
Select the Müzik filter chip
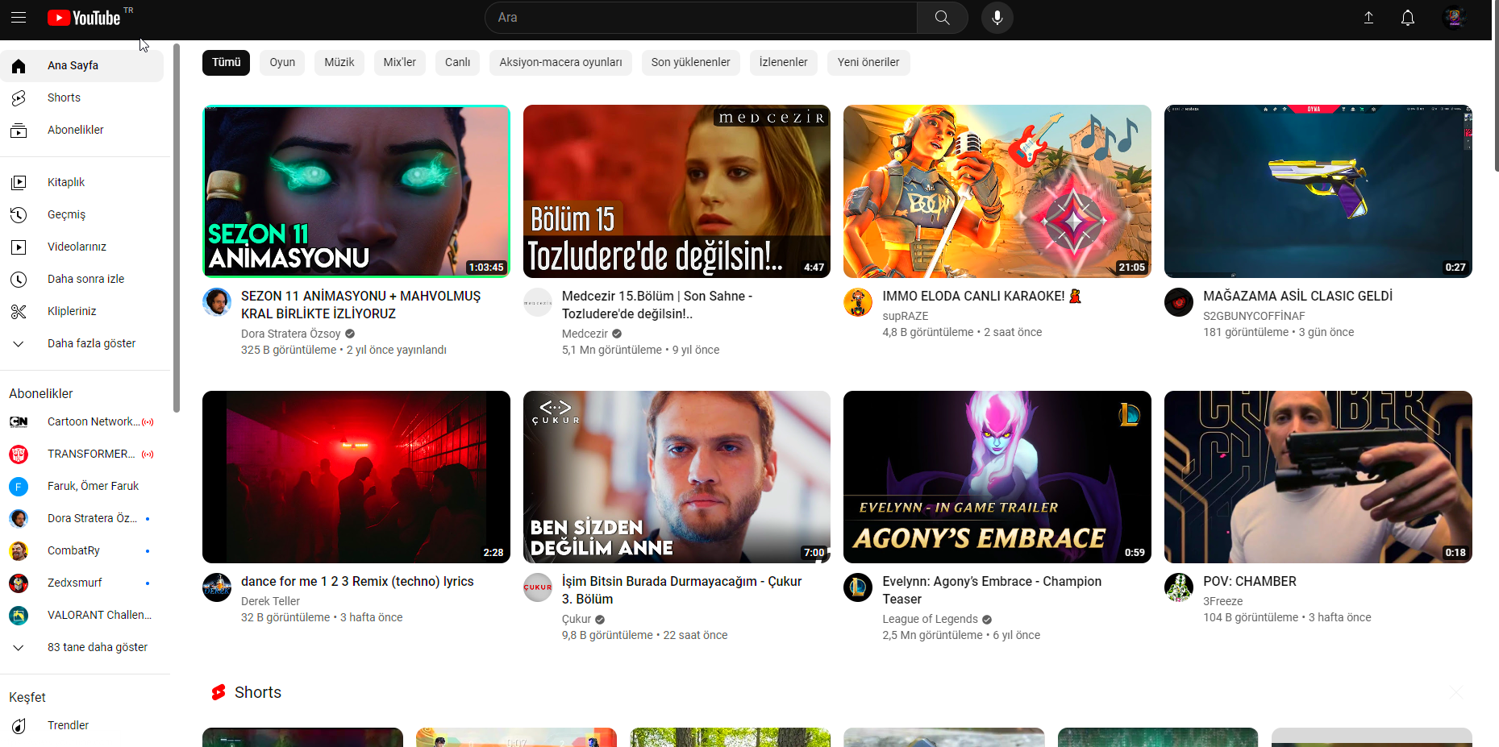click(339, 62)
